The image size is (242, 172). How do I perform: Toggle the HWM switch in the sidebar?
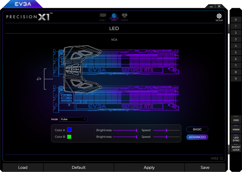(236, 129)
